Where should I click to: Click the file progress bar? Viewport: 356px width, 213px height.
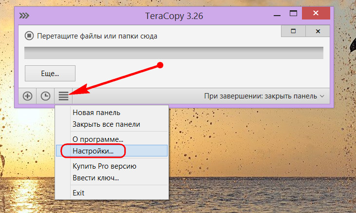click(174, 53)
